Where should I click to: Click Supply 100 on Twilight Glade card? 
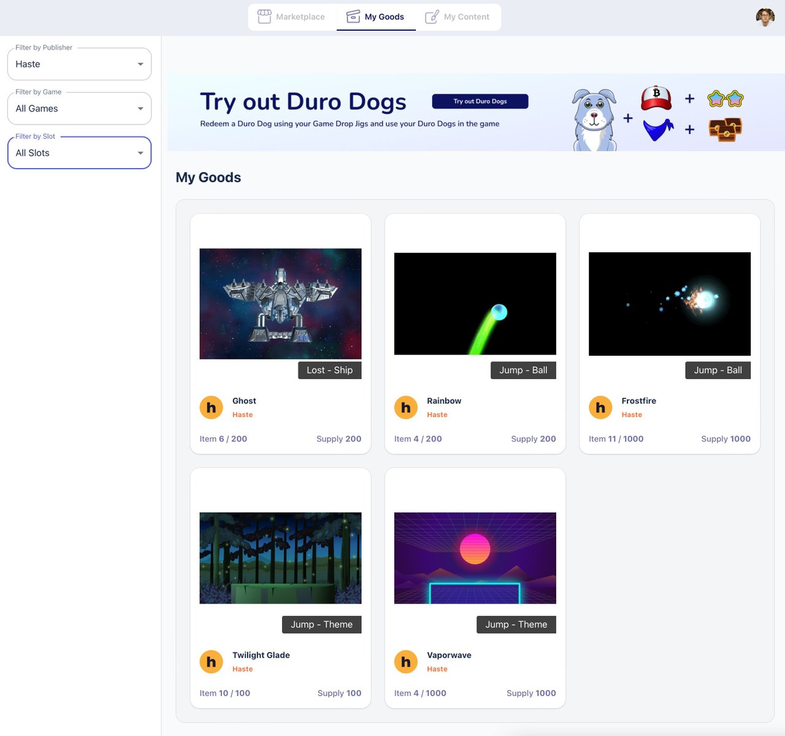point(339,693)
